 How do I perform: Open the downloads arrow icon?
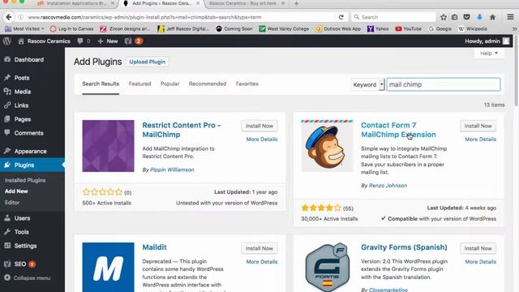pos(479,17)
